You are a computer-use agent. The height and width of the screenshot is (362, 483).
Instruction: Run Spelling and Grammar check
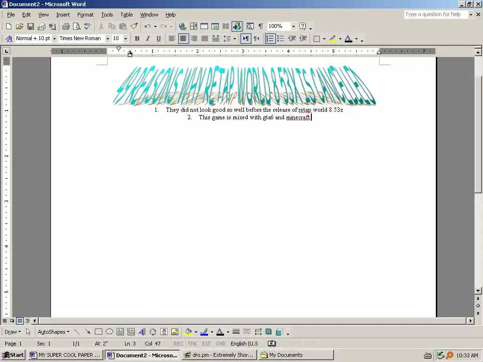[87, 26]
